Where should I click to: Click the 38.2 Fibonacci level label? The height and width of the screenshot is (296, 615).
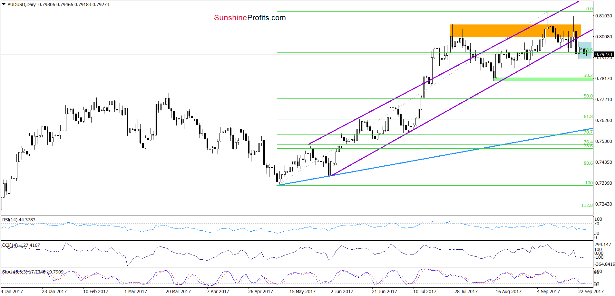(588, 75)
